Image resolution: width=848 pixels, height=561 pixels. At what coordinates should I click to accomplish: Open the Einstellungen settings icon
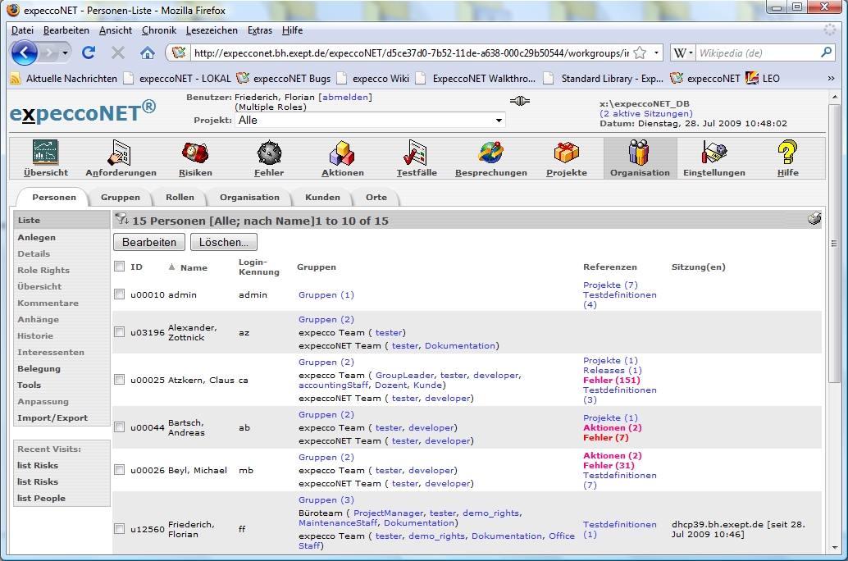(x=714, y=152)
